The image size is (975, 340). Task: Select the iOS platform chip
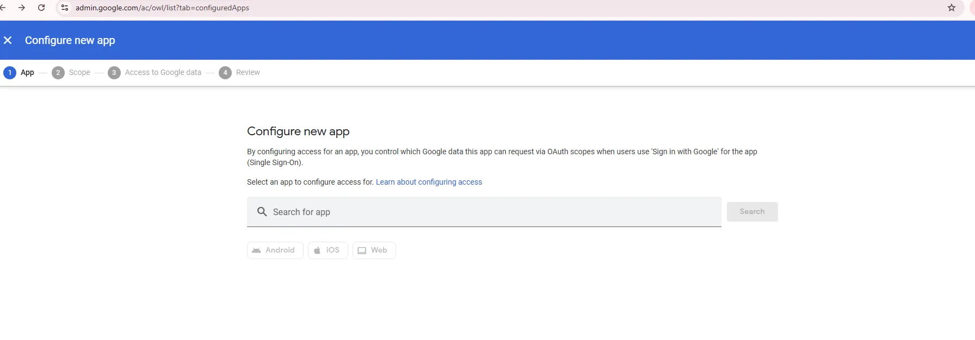[328, 250]
